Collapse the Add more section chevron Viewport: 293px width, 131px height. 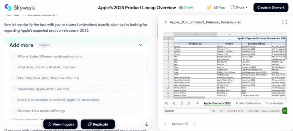tap(140, 45)
